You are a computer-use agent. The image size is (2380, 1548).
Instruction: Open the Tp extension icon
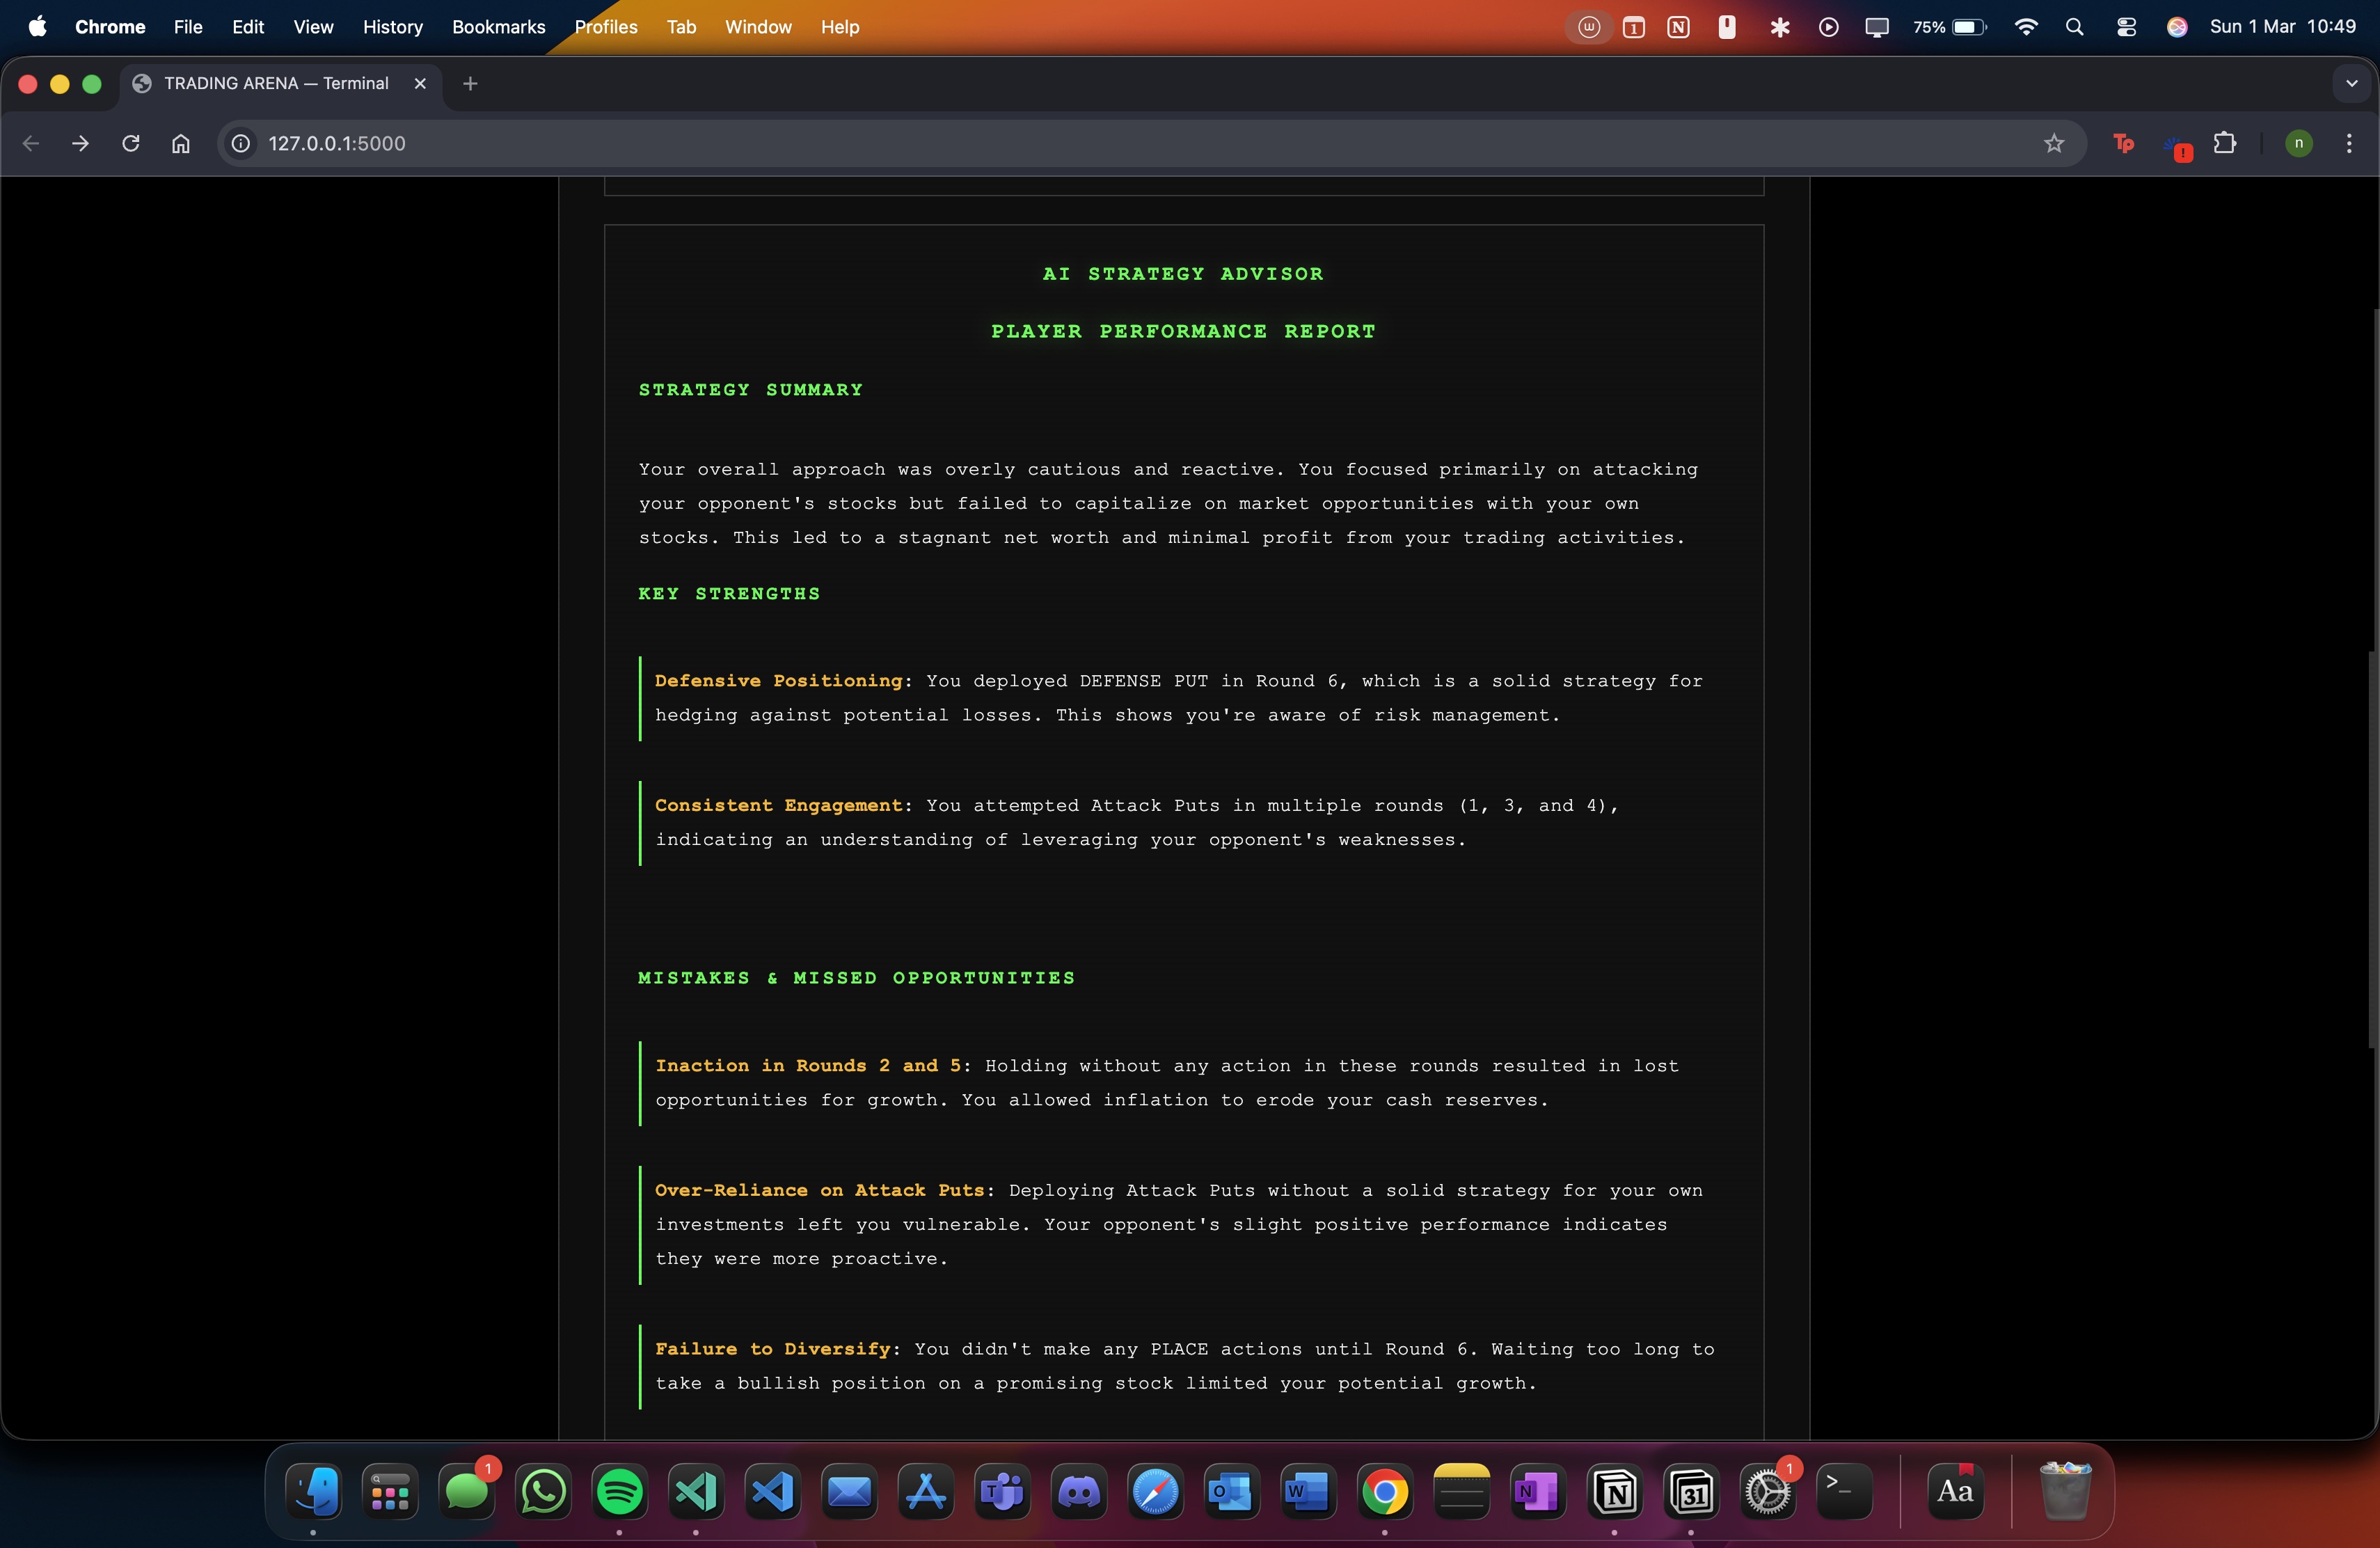click(x=2123, y=143)
